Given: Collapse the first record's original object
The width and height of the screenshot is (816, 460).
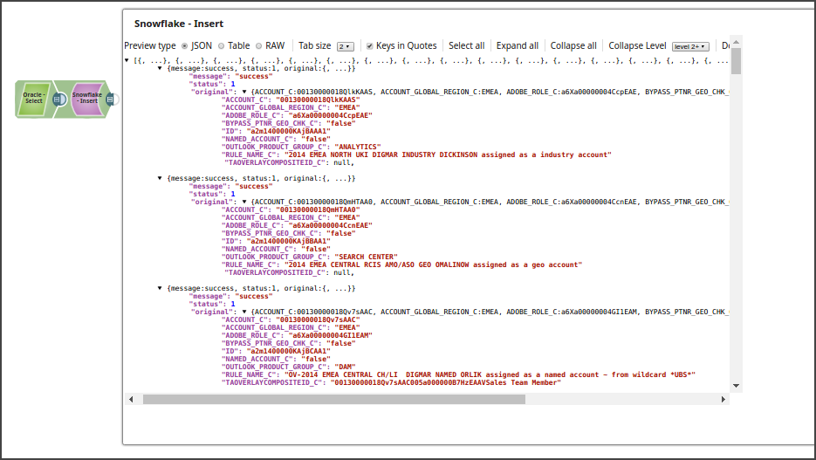Looking at the screenshot, I should [x=244, y=92].
